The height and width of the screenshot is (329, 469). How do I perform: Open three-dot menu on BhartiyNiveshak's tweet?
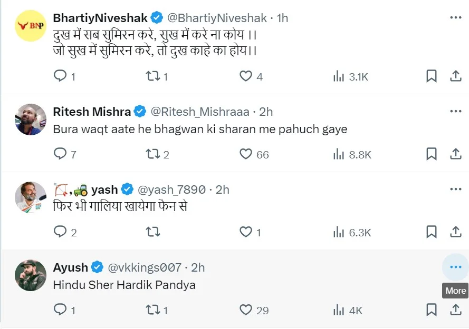coord(455,18)
